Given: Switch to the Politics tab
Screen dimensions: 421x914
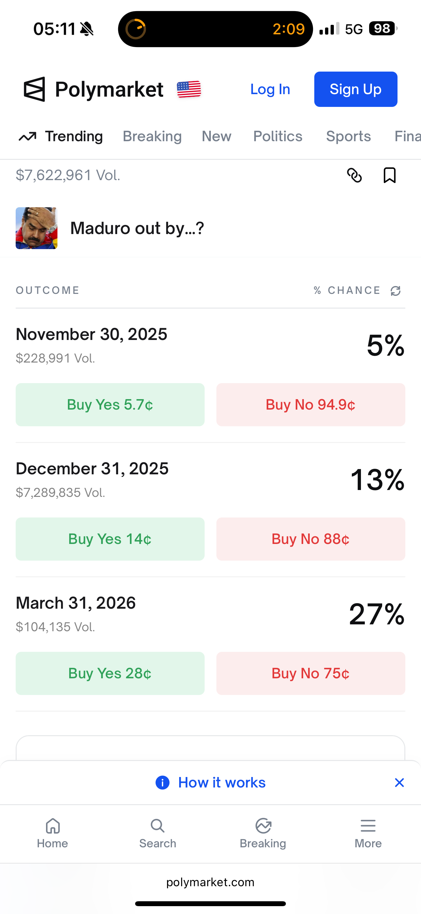Looking at the screenshot, I should tap(278, 137).
